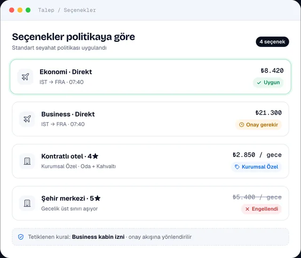Screen dimensions: 301x258
Task: Click the Seçenekler politikaya göre heading
Action: 73,37
